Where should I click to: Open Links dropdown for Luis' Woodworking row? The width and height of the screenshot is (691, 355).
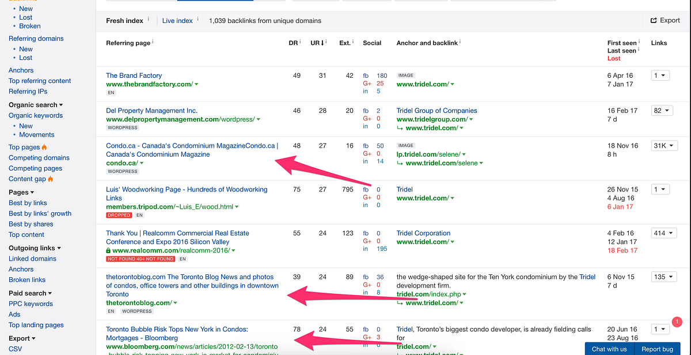[x=660, y=190]
